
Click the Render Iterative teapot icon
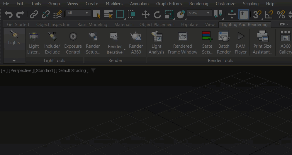click(114, 36)
